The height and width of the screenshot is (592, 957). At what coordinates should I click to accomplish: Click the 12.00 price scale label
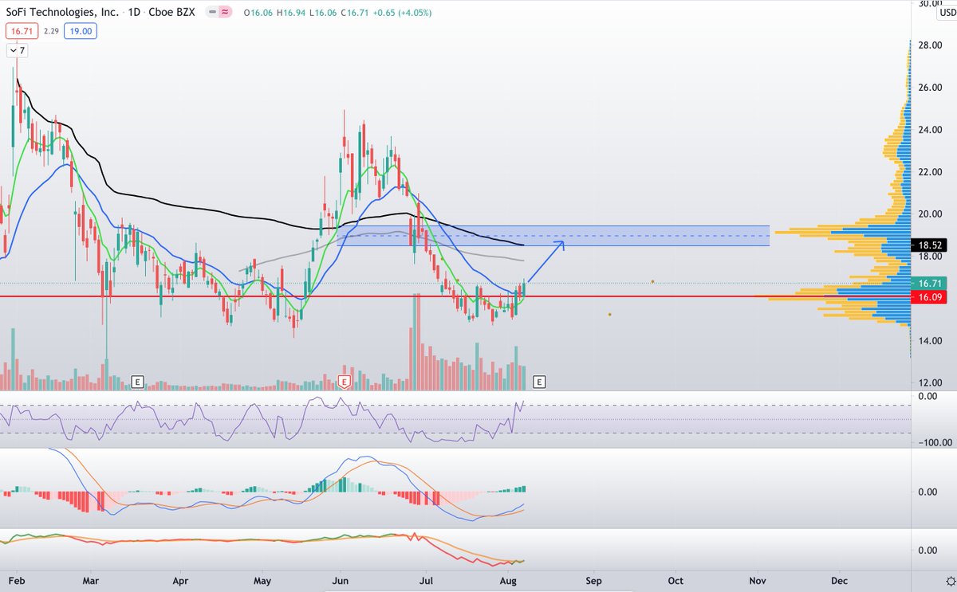pyautogui.click(x=930, y=383)
